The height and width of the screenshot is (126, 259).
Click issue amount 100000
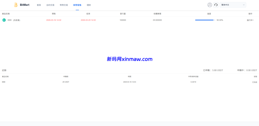pyautogui.click(x=123, y=20)
